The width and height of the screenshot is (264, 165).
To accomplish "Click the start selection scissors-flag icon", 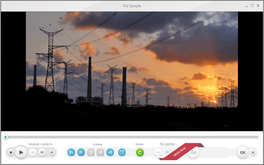I will click(x=71, y=153).
